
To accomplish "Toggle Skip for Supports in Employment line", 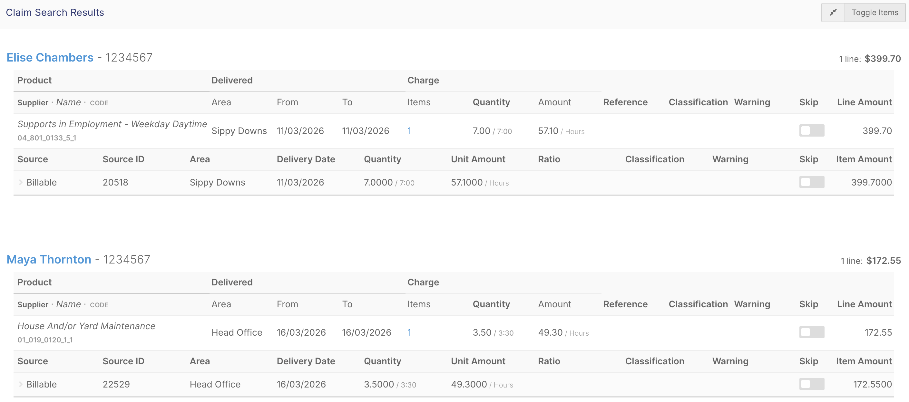I will 812,130.
